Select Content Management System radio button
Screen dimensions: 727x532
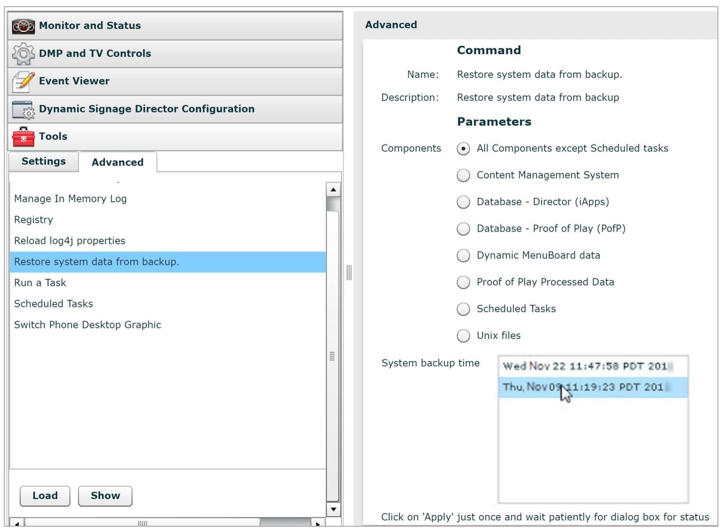(x=463, y=175)
